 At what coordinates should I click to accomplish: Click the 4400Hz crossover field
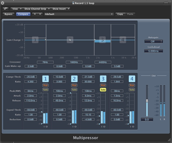[103, 62]
